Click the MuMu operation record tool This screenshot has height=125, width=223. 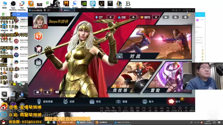[108, 109]
